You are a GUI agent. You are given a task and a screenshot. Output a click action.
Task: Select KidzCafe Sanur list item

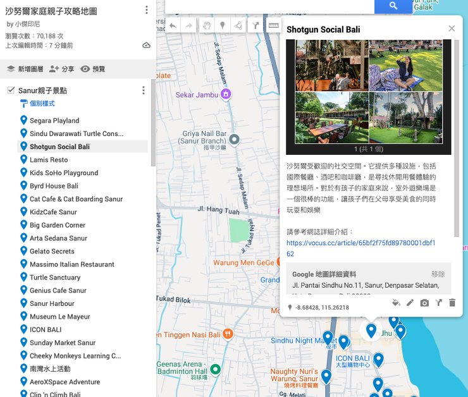coord(82,212)
